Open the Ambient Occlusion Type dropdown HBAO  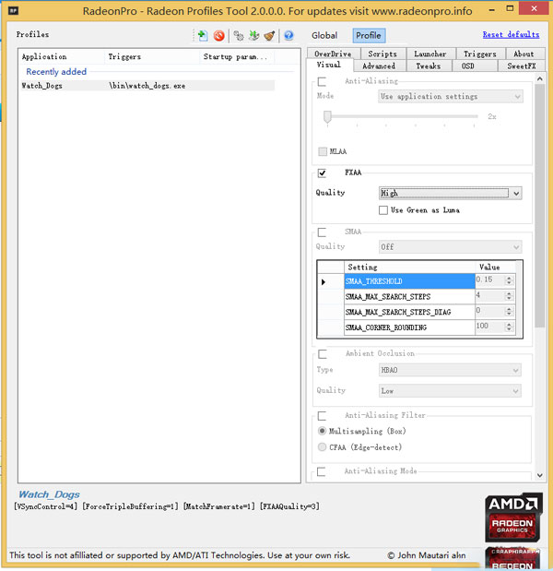point(450,370)
